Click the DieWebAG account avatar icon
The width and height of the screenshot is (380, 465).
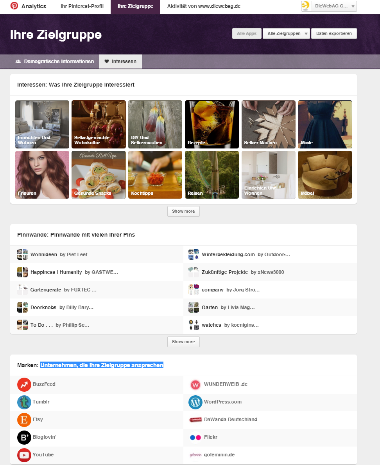(x=307, y=6)
